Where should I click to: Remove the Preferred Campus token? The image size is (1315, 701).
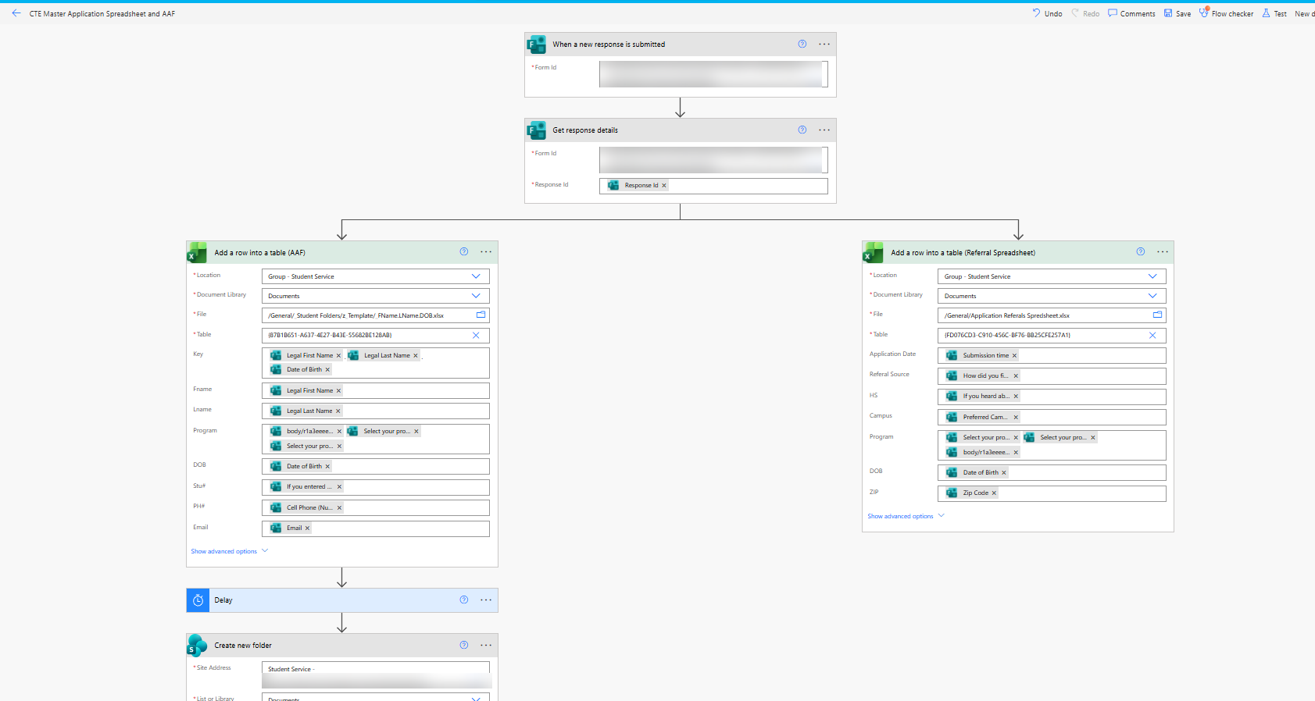point(1016,417)
